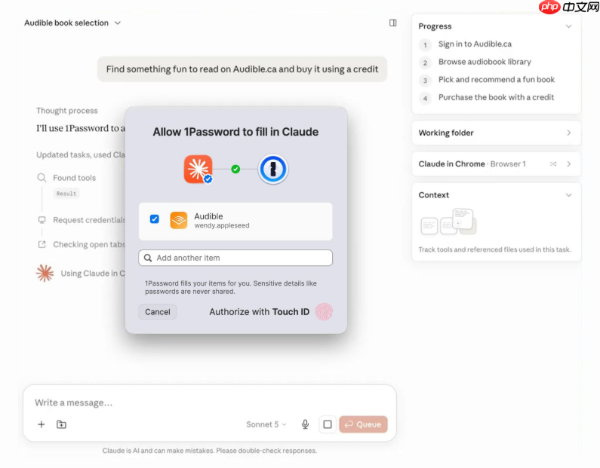This screenshot has height=468, width=600.
Task: Open the Audible book selection title dropdown
Action: pos(72,23)
